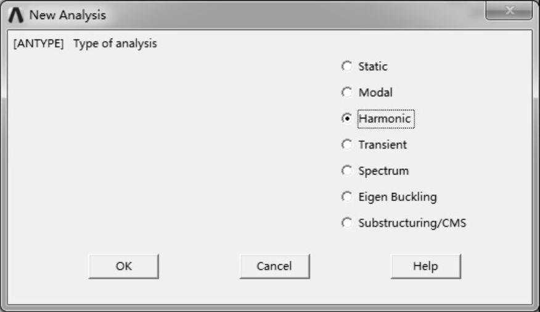
Task: Click the [ANTYPE] command label
Action: point(38,44)
